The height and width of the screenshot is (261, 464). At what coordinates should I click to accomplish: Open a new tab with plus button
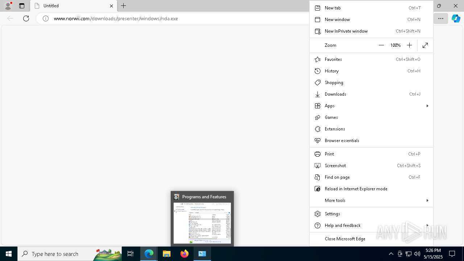[124, 6]
